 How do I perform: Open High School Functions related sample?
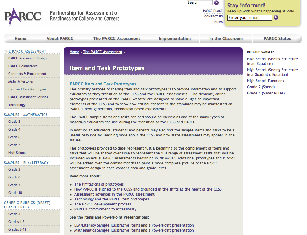pos(265,81)
